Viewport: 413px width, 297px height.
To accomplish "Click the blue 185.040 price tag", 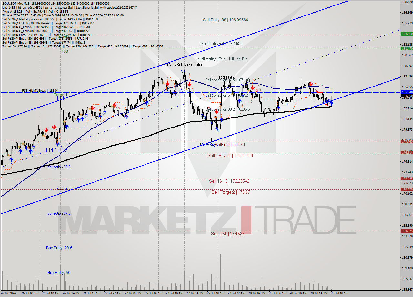I will [x=407, y=92].
